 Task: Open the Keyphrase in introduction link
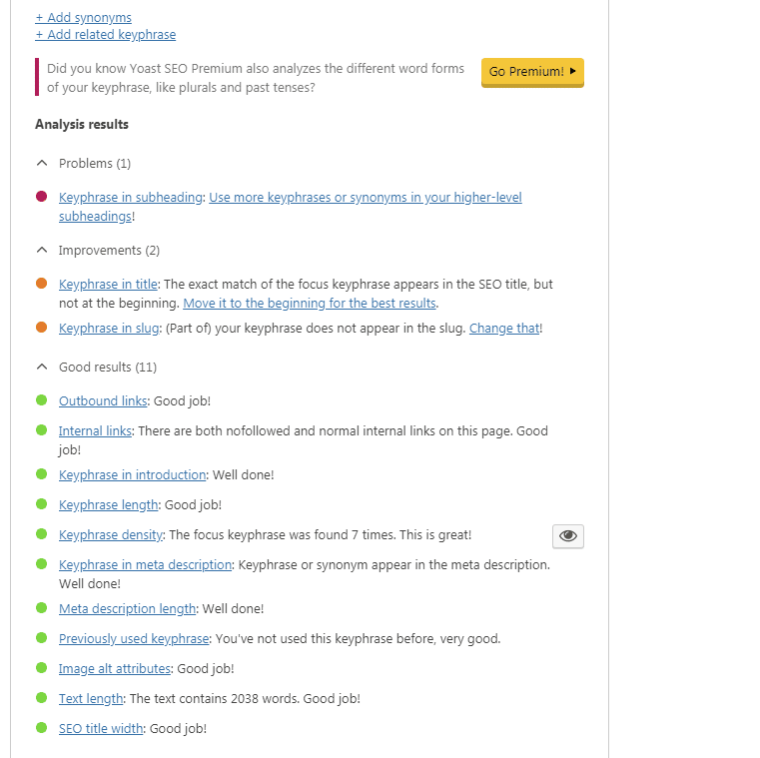pyautogui.click(x=132, y=475)
